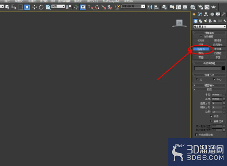Select the Lights category icon
227x166 pixels.
[x=205, y=21]
